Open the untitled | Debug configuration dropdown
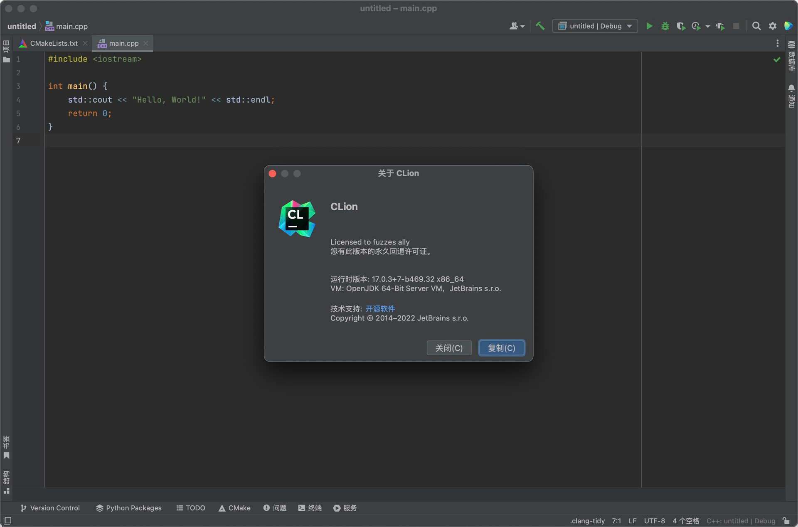This screenshot has height=527, width=798. [x=595, y=26]
